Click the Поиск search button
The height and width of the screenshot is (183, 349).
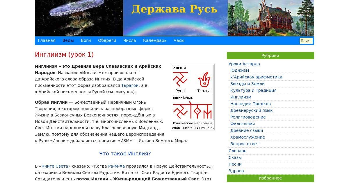306,41
